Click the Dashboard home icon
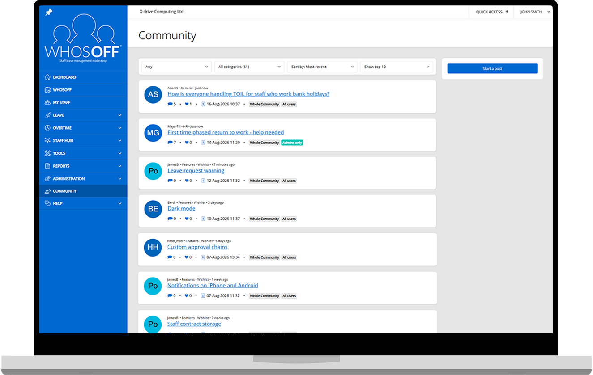This screenshot has width=593, height=375. tap(48, 77)
